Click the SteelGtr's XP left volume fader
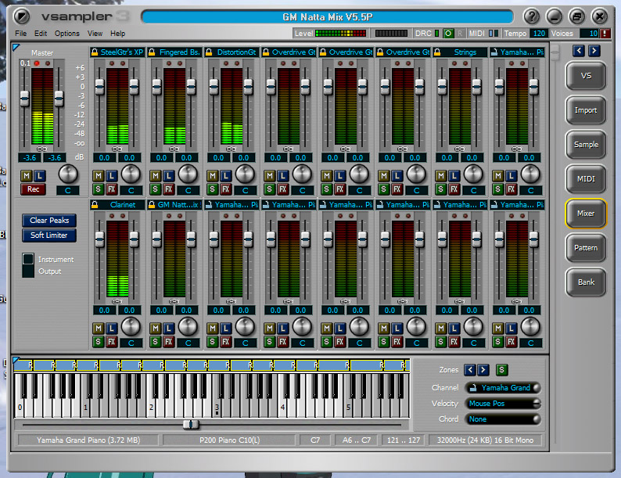 [x=100, y=87]
